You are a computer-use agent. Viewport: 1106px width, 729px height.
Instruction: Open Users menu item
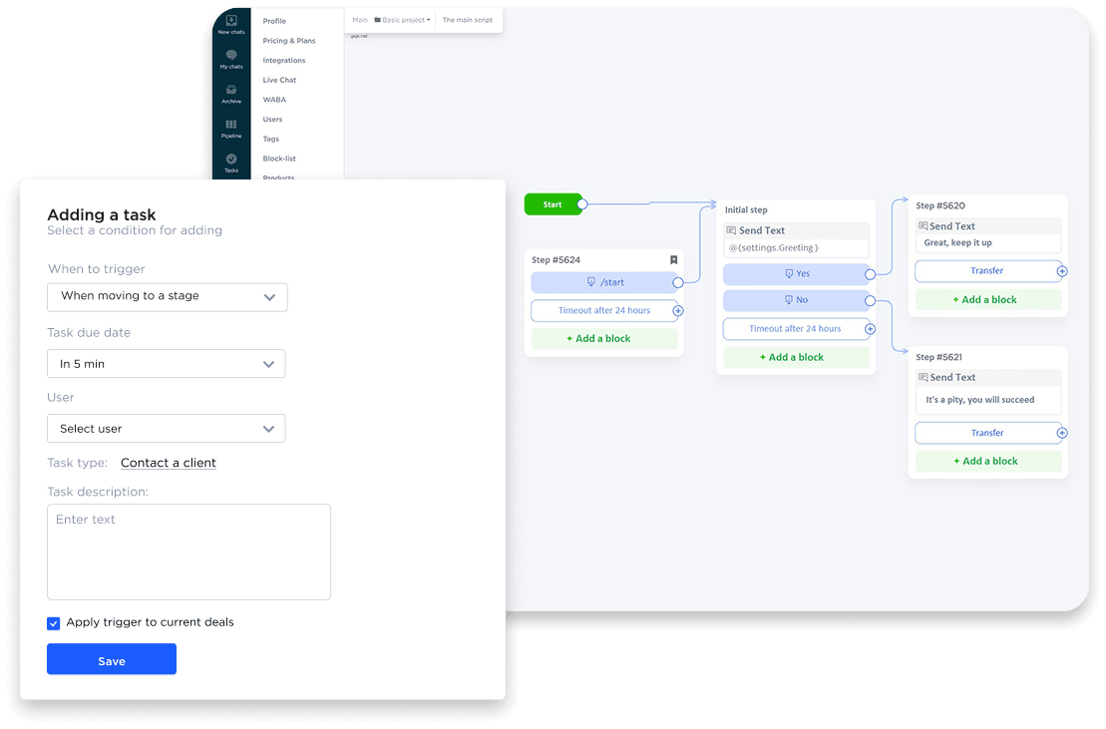(x=272, y=120)
